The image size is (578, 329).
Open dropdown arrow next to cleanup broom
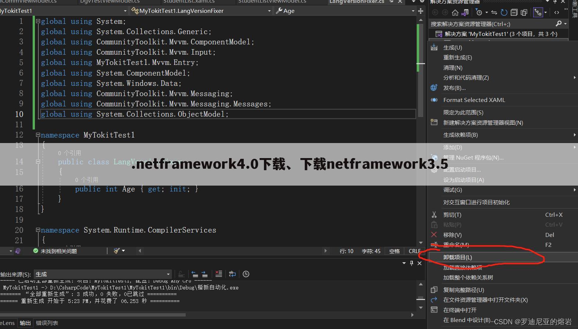123,251
